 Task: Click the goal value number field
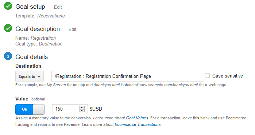[x=70, y=109]
